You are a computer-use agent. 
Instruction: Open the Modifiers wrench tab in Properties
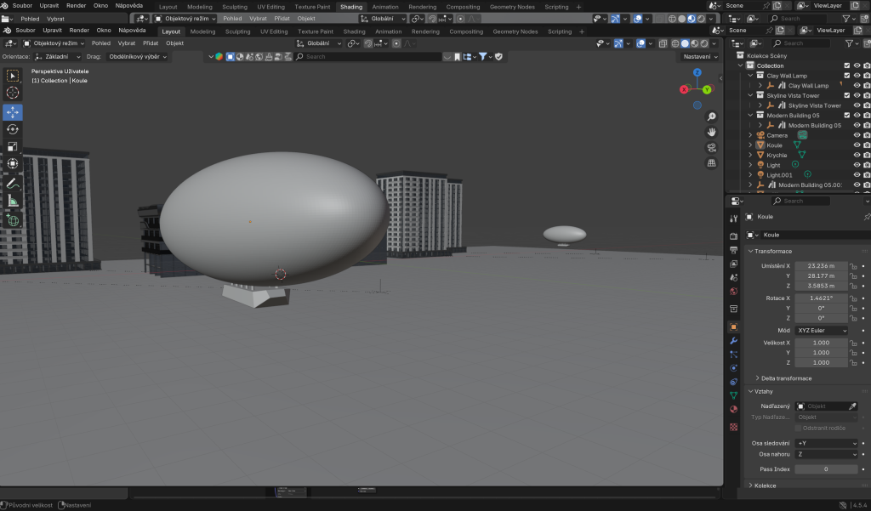[733, 341]
